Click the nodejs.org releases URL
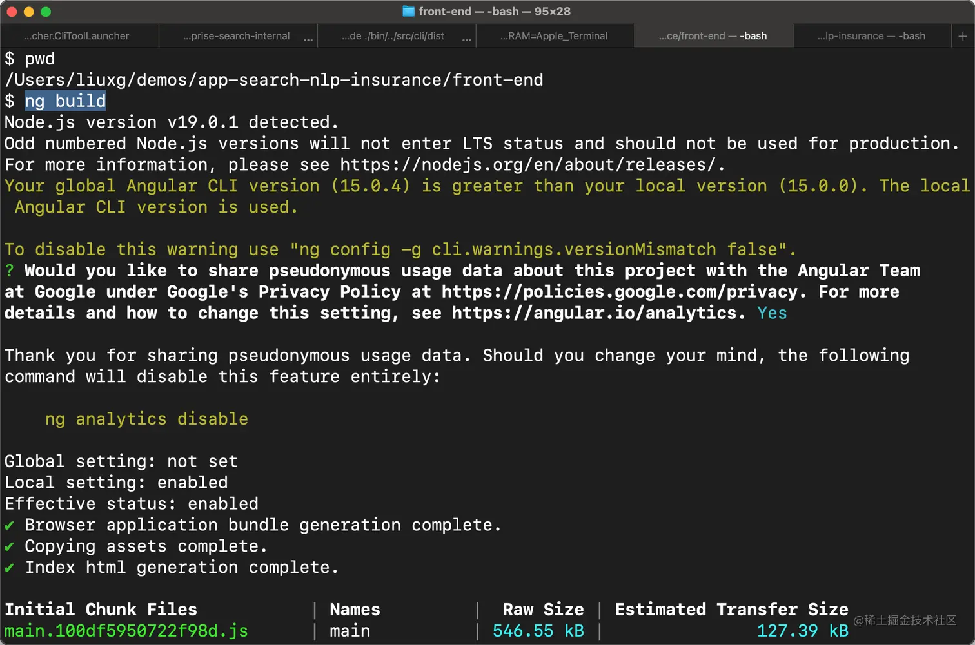Image resolution: width=975 pixels, height=645 pixels. [x=527, y=165]
